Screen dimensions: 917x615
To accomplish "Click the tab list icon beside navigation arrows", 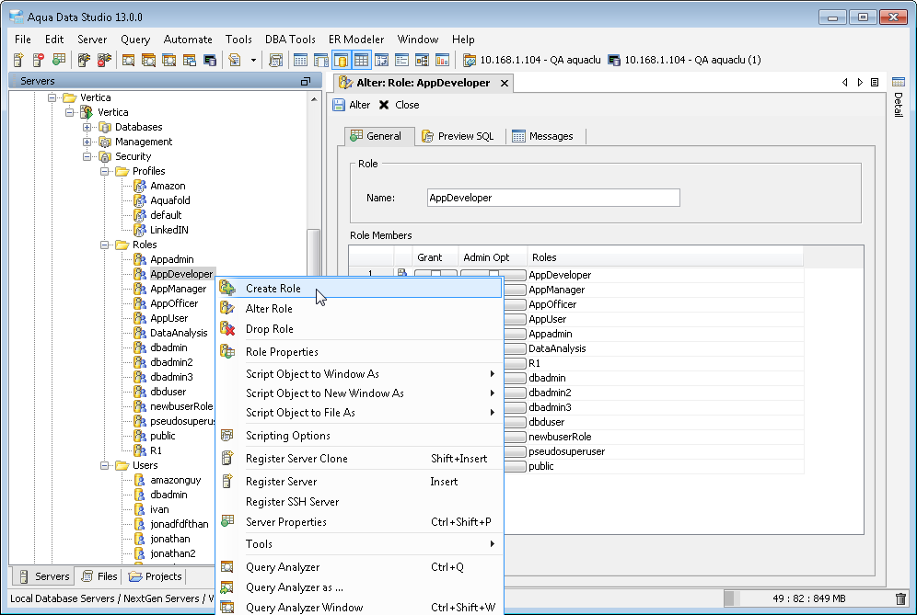I will (x=875, y=83).
